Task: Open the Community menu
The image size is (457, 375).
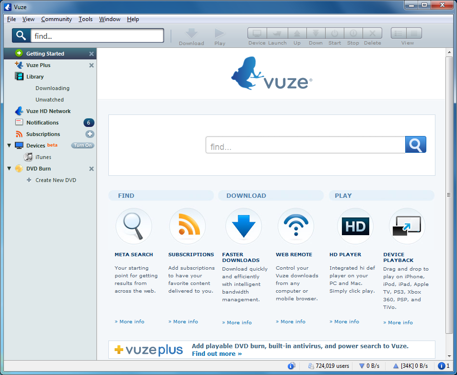Action: click(57, 19)
